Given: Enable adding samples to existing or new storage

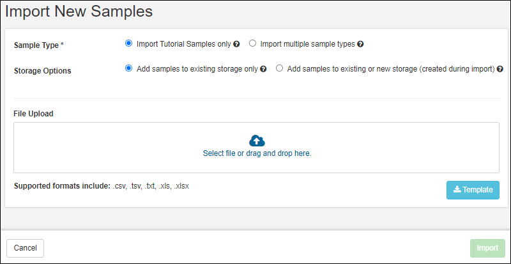Looking at the screenshot, I should click(x=279, y=68).
